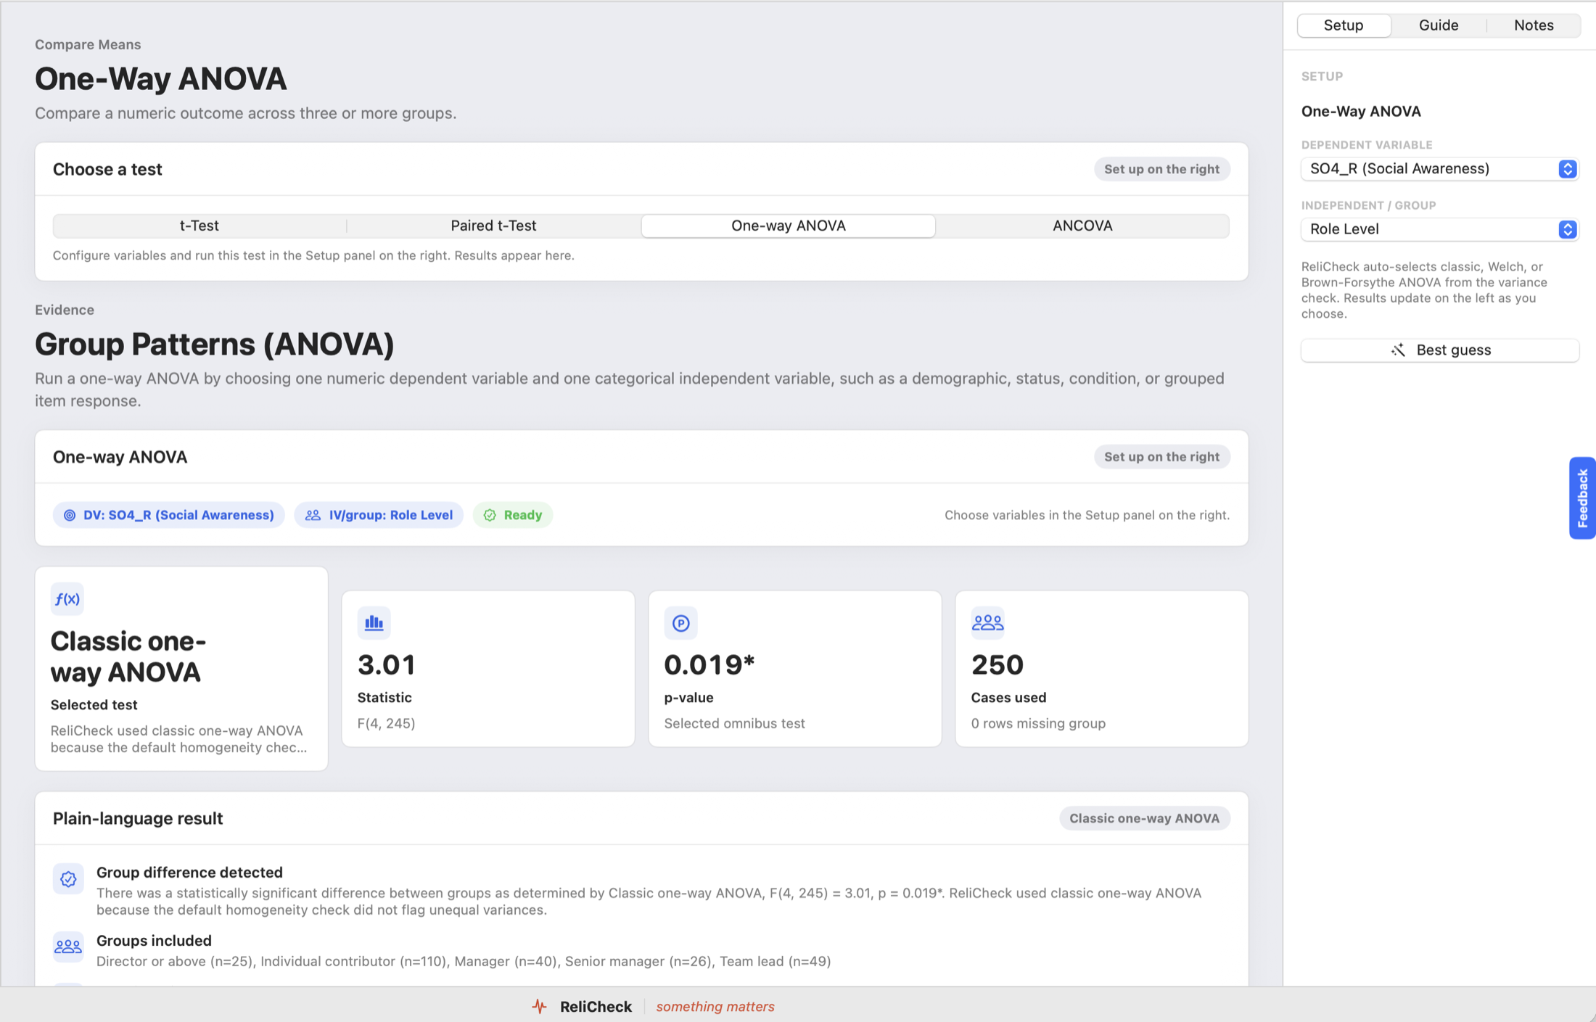
Task: Click the Group difference detected badge icon
Action: point(68,879)
